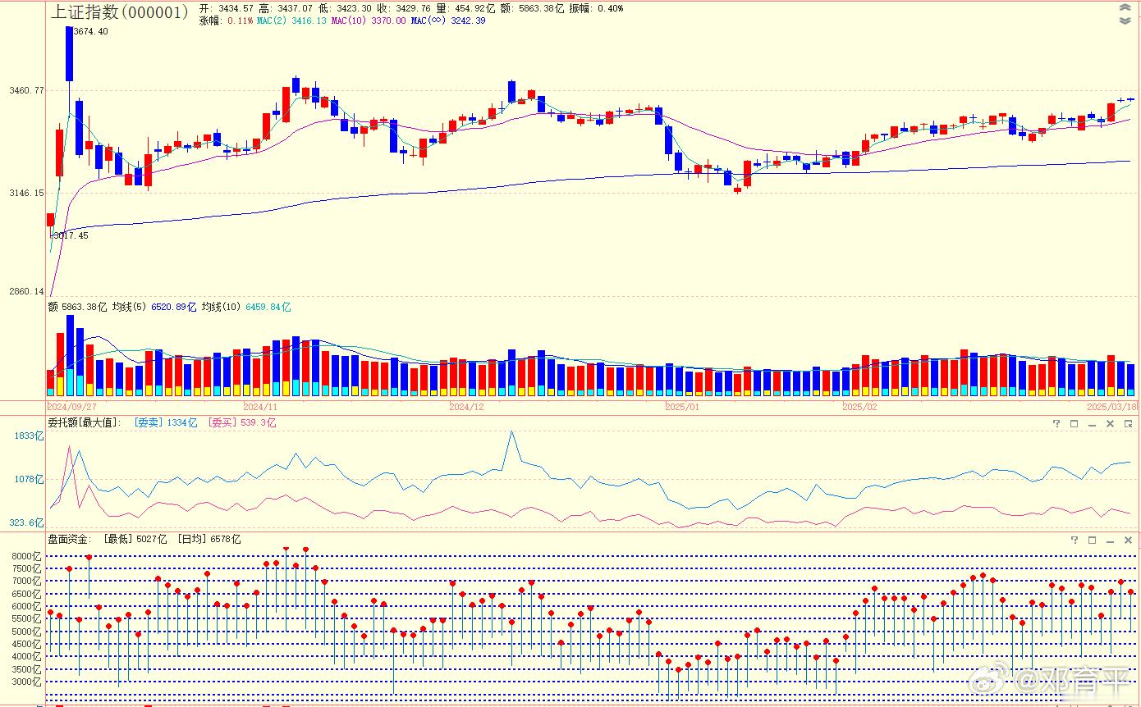Click the 3674.40 peak price annotation
Image resolution: width=1141 pixels, height=707 pixels.
coord(91,31)
